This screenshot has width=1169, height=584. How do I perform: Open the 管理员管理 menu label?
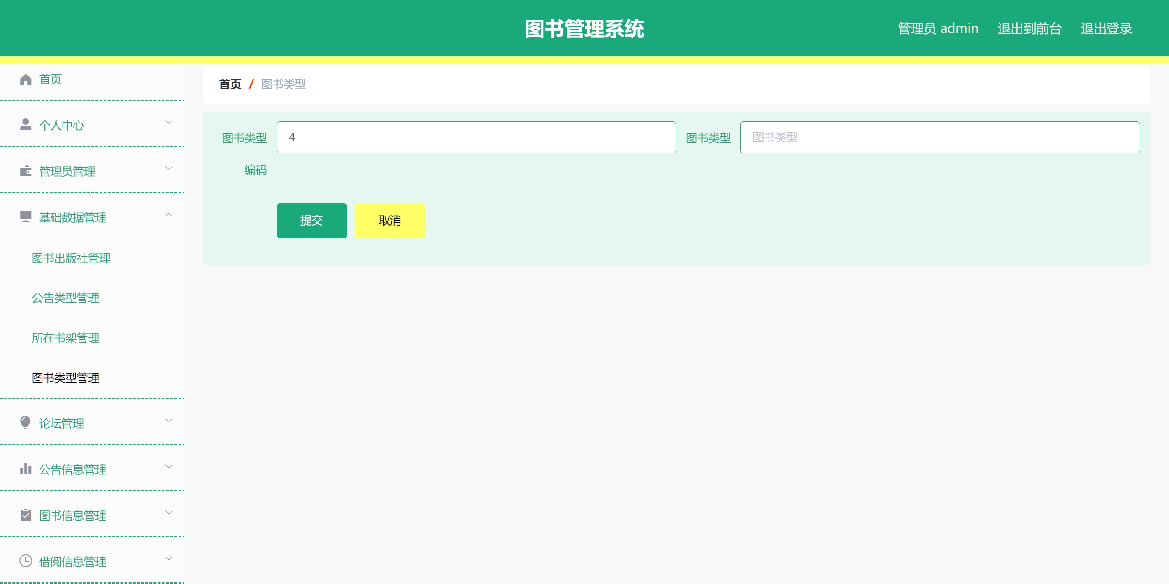pos(67,172)
